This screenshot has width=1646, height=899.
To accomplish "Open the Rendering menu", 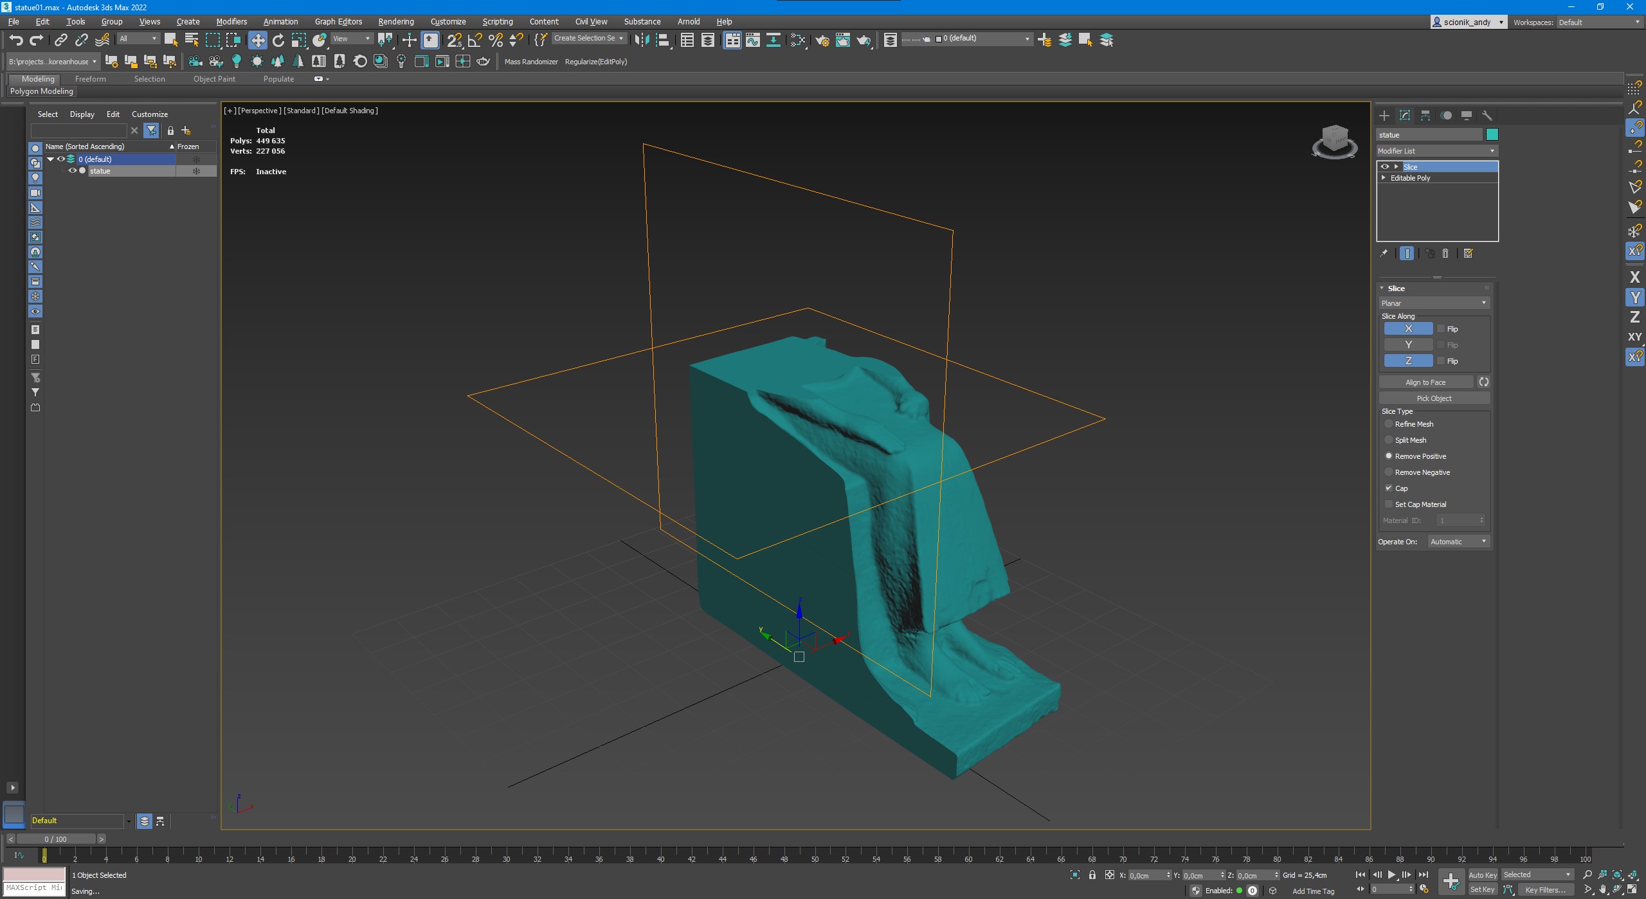I will (x=395, y=21).
